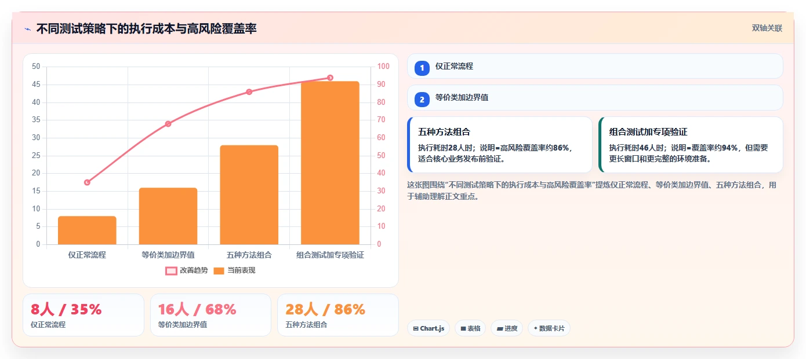Click the text 执行耗时46人时 in the card
This screenshot has height=359, width=806.
pyautogui.click(x=637, y=148)
